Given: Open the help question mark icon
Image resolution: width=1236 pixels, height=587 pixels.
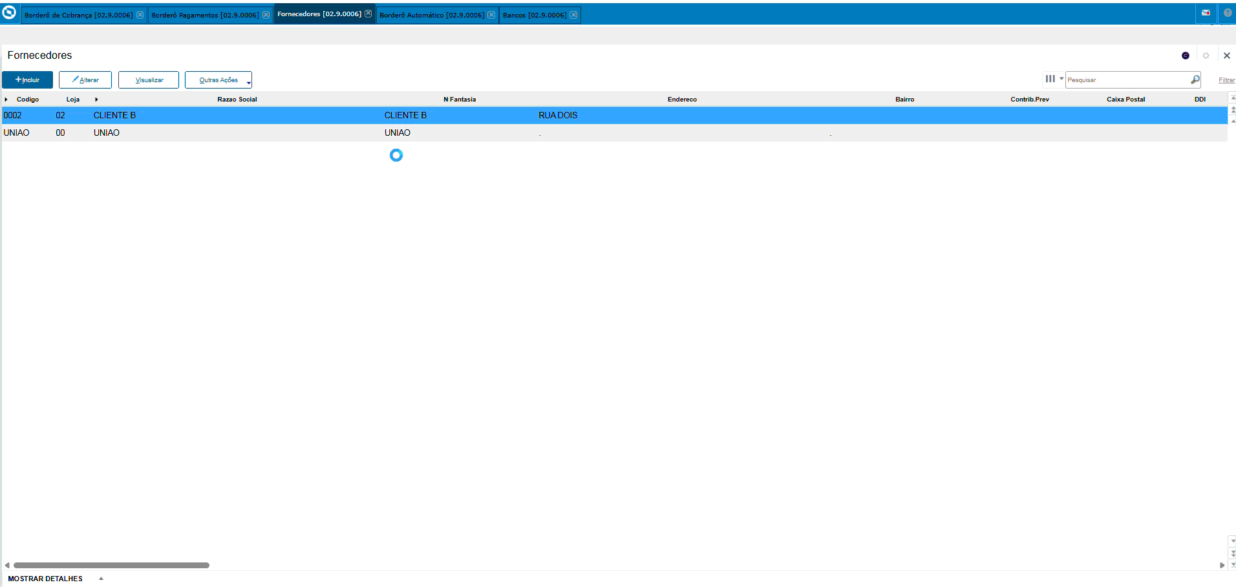Looking at the screenshot, I should [x=1228, y=13].
